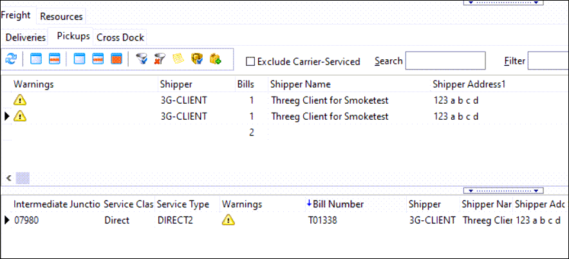Click the Shipper Name column header
This screenshot has height=259, width=569.
(x=300, y=84)
